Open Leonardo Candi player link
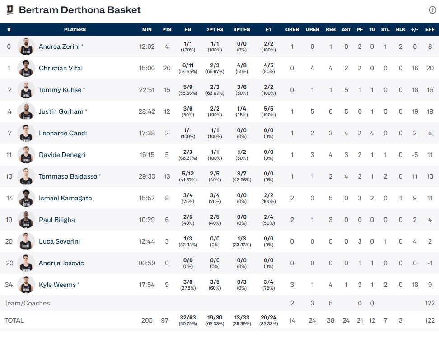 [x=63, y=133]
